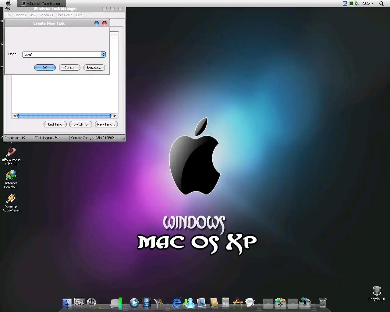The image size is (390, 312).
Task: Click the Task Manager title bar printer icon
Action: click(8, 9)
